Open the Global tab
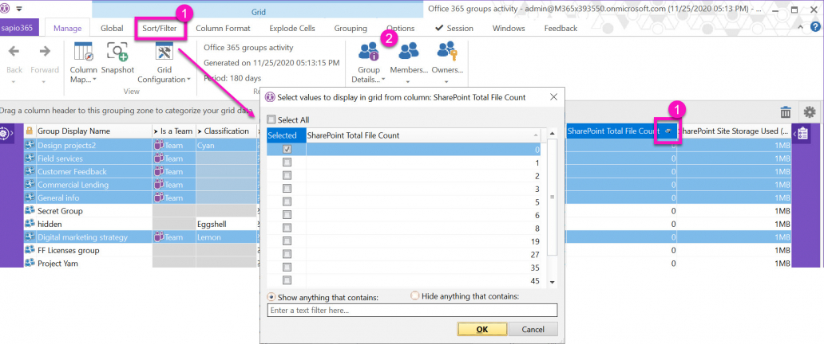Viewport: 824px width, 344px height. (112, 29)
